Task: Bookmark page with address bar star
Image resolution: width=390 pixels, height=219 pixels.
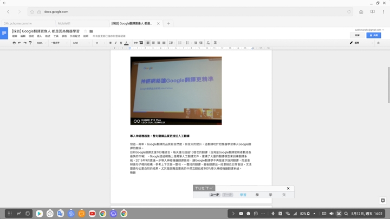Action: pyautogui.click(x=32, y=12)
